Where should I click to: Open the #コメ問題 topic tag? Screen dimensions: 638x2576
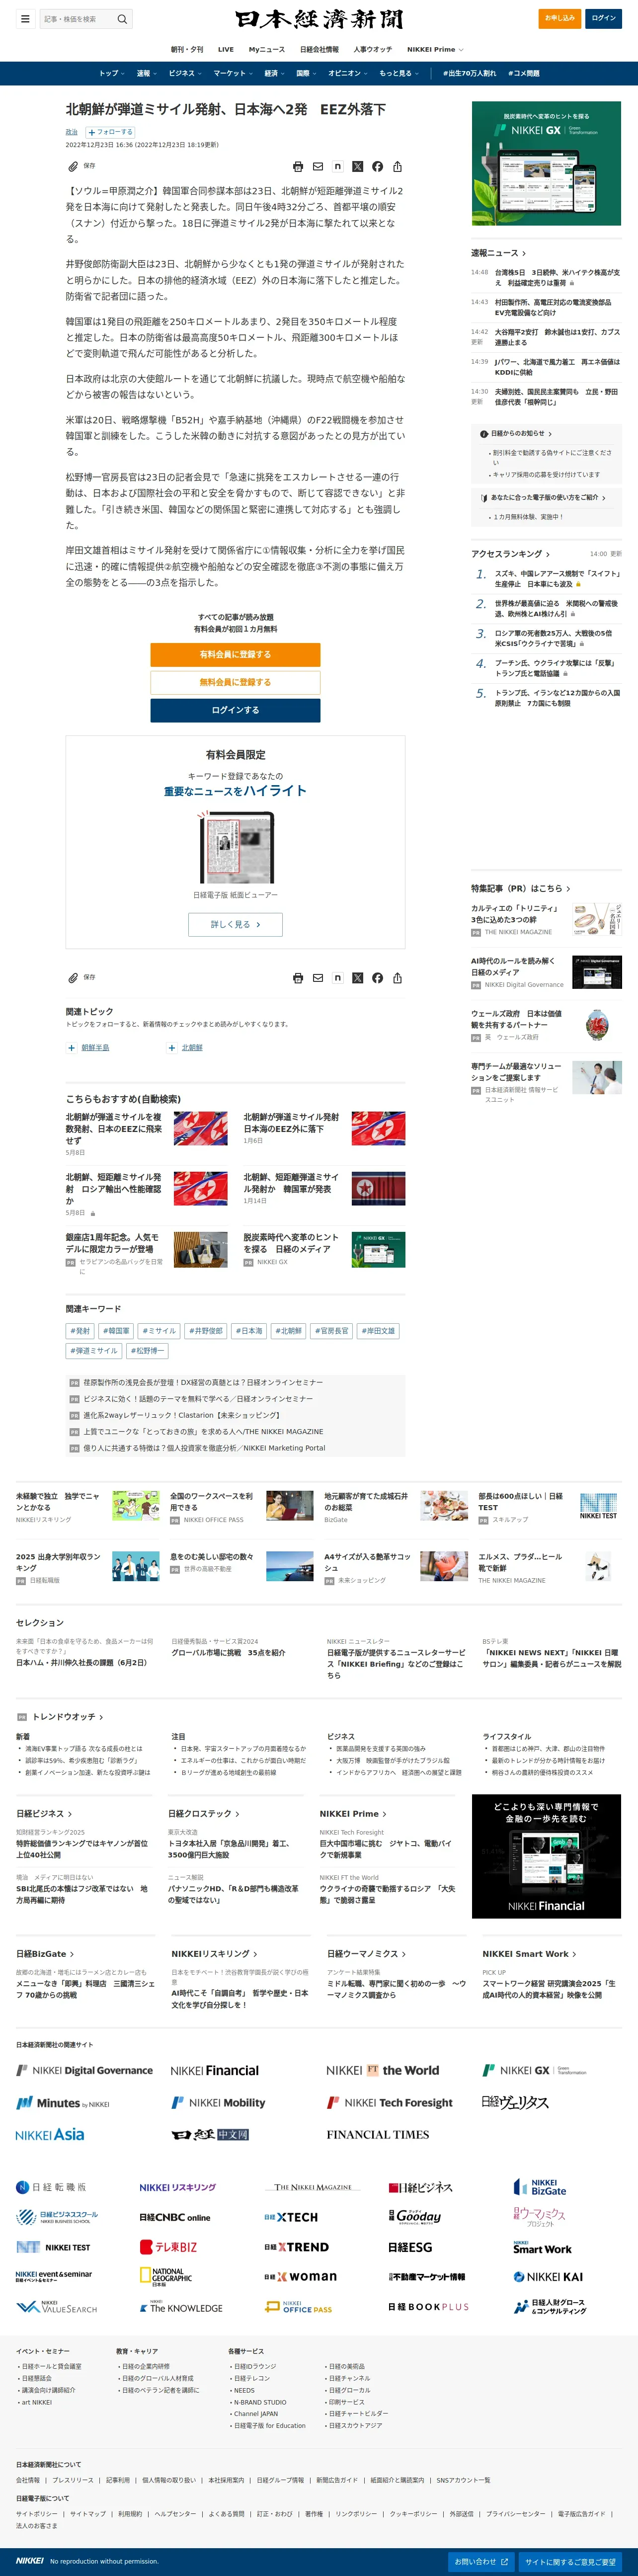(x=524, y=73)
